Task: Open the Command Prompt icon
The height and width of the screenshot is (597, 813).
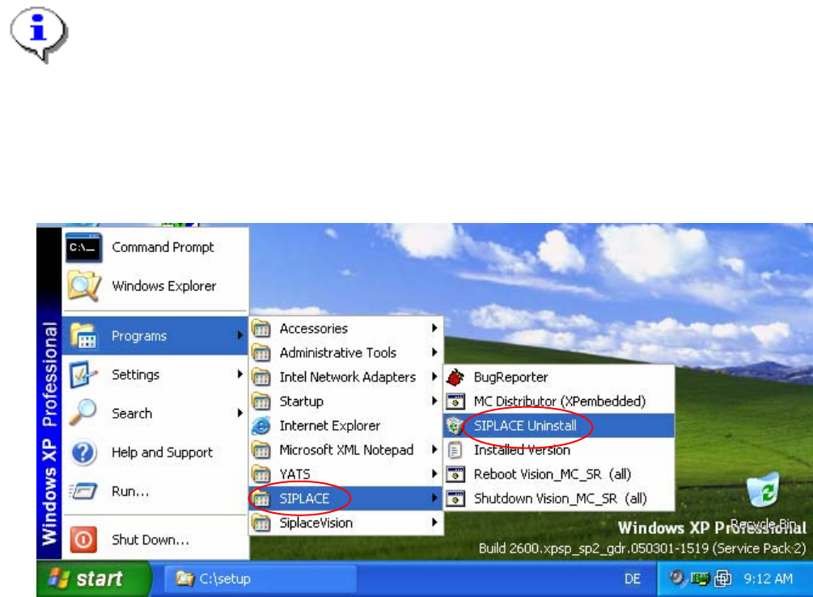Action: tap(83, 247)
